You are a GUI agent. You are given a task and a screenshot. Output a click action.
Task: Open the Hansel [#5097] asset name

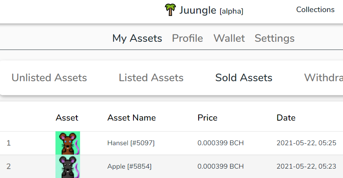pyautogui.click(x=131, y=143)
